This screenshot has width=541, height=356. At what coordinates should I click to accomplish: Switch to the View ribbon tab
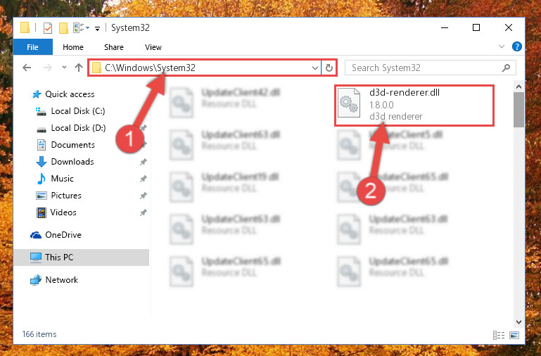tap(153, 47)
